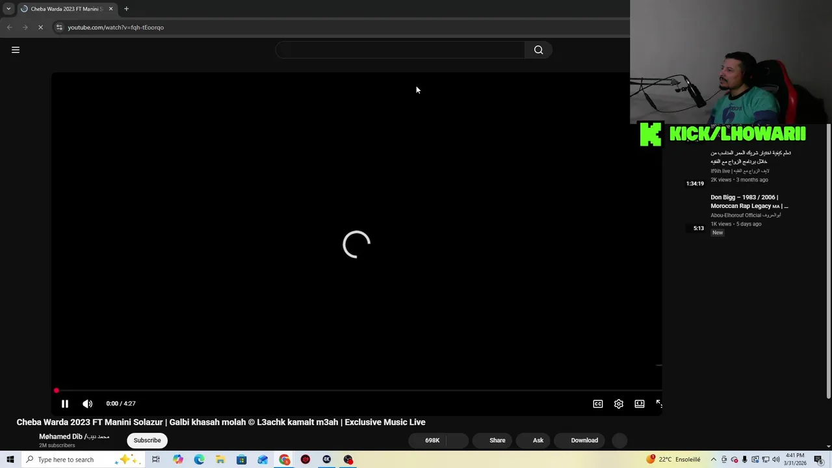
Task: Open the Windows Start menu
Action: pos(10,460)
